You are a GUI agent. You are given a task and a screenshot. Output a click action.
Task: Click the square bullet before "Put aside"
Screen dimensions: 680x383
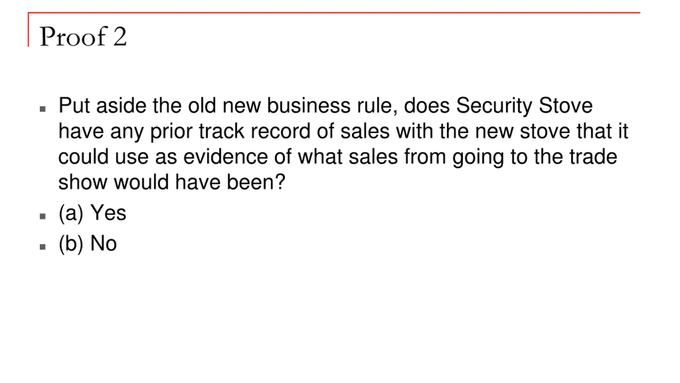[x=42, y=109]
